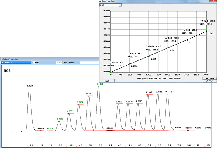This screenshot has width=217, height=148.
Task: Click the calibration point at target 120.0
Action: click(149, 56)
